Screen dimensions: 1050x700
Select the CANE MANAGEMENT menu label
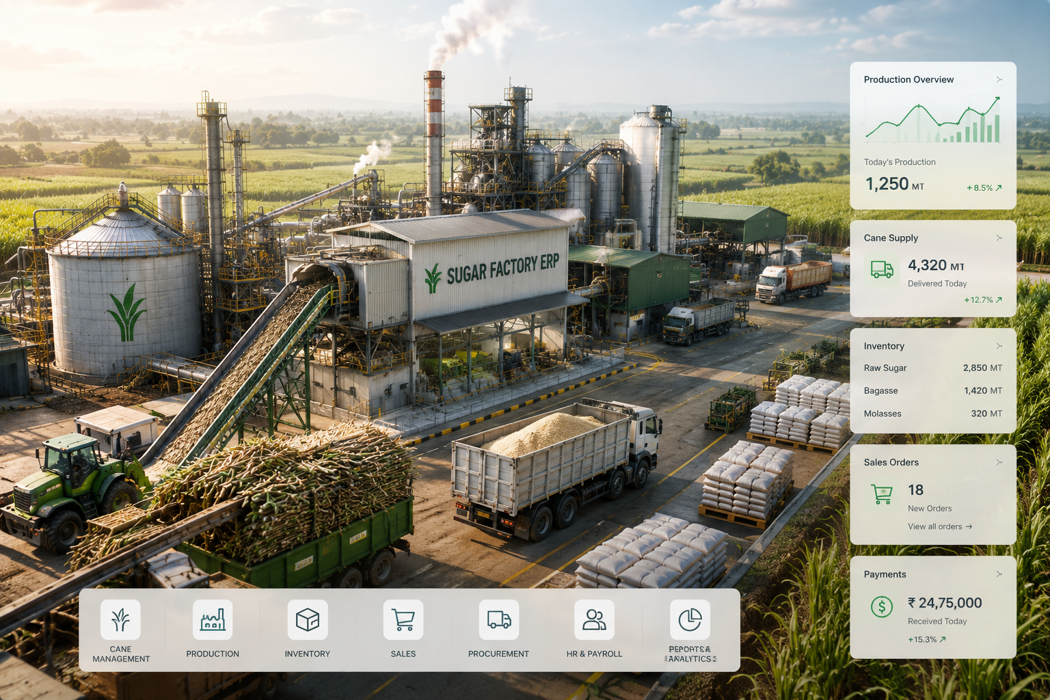(121, 654)
